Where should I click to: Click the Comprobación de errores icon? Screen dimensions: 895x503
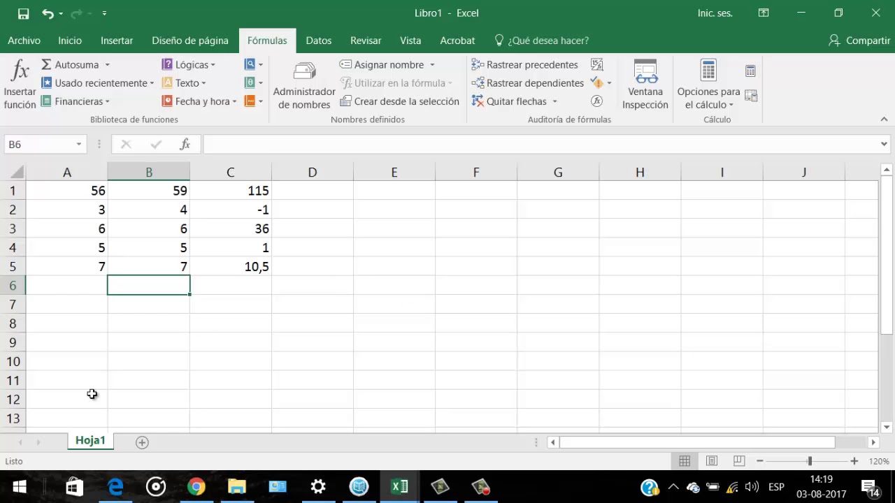(x=596, y=82)
